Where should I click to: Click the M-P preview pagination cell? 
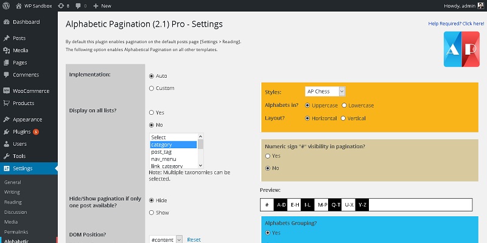[321, 205]
